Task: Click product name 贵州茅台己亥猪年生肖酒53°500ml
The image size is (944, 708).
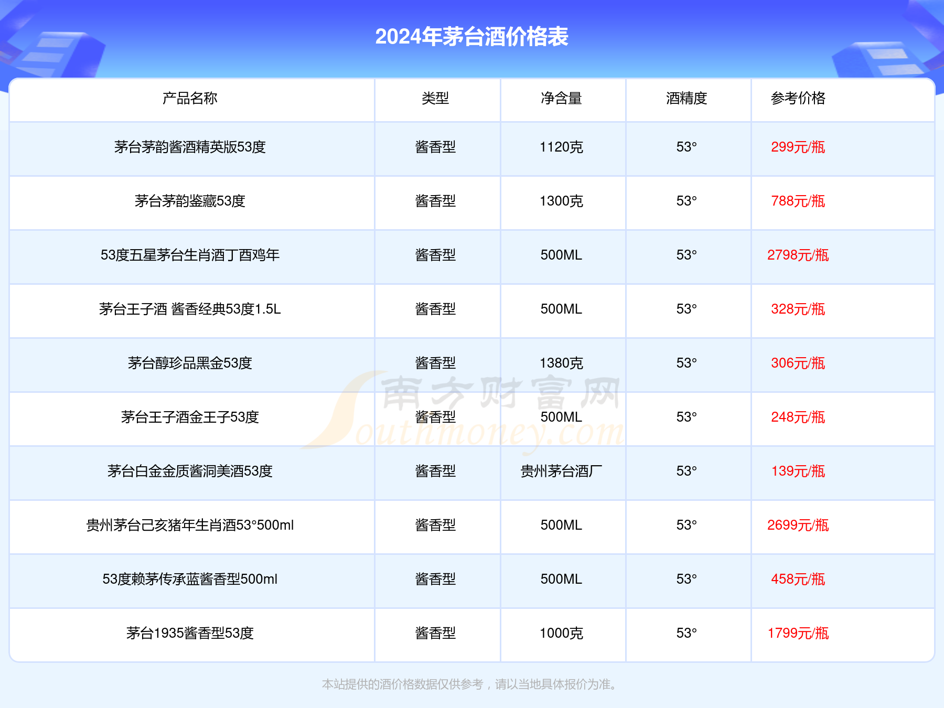Action: tap(190, 525)
